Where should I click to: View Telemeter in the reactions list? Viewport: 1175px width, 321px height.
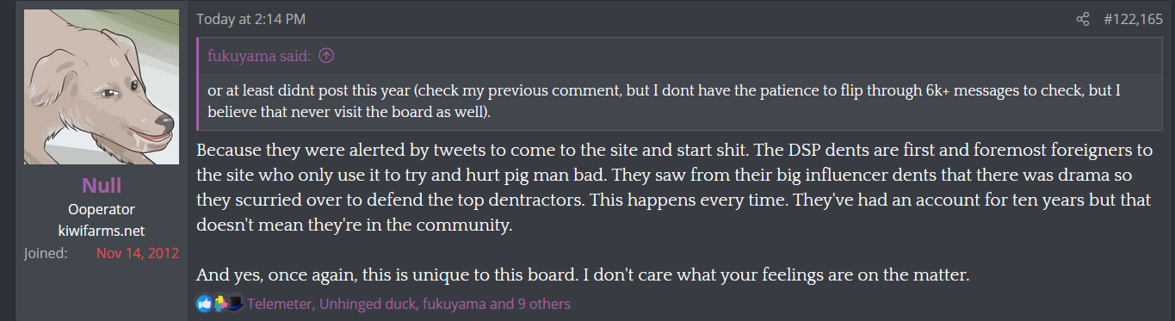[x=280, y=304]
